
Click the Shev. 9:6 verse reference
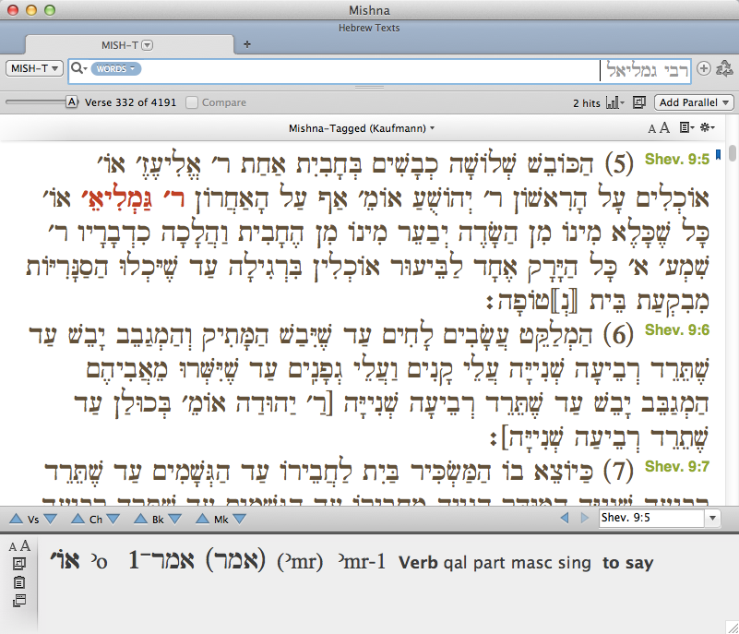(x=677, y=330)
